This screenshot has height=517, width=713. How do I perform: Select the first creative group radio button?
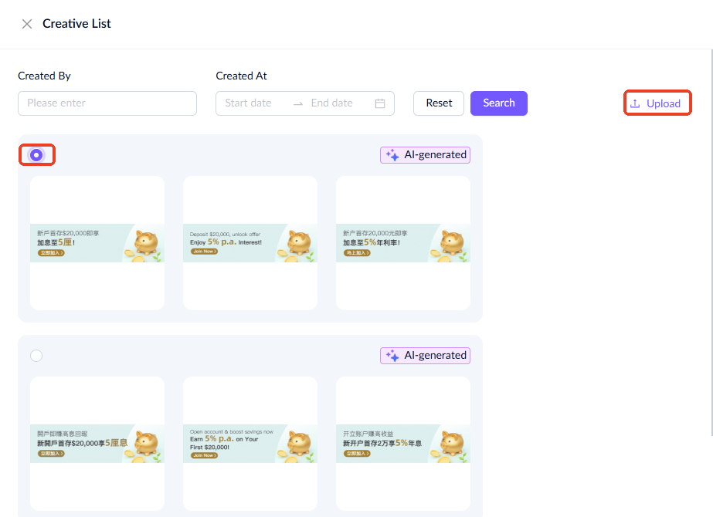(x=36, y=155)
